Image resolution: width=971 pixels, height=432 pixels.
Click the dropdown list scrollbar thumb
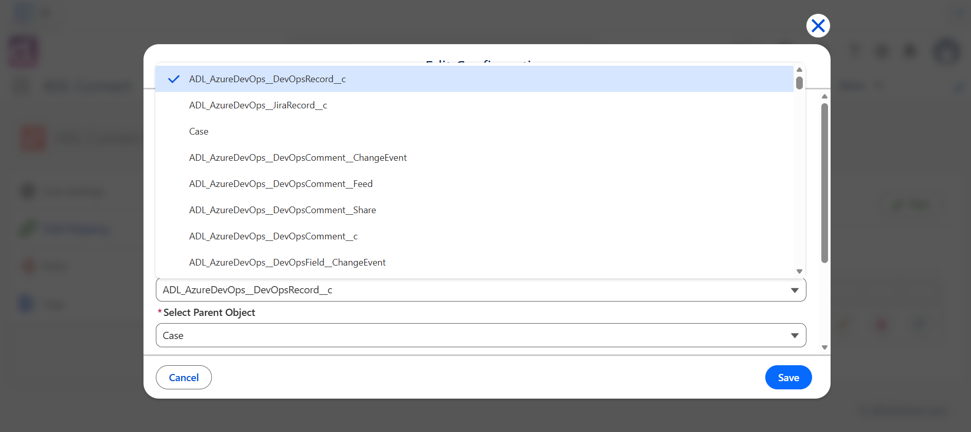(x=799, y=83)
